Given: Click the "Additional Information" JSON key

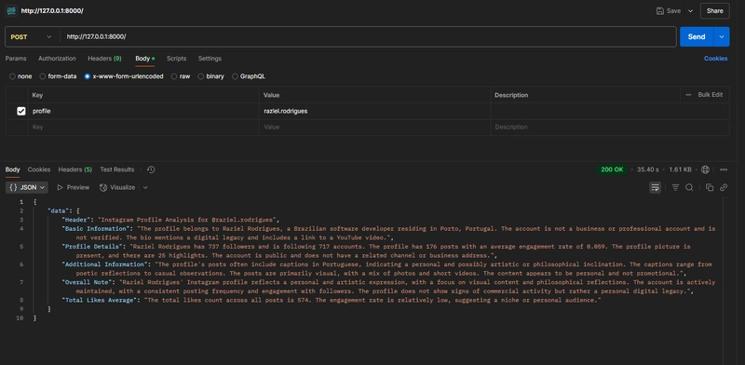Looking at the screenshot, I should (x=104, y=264).
